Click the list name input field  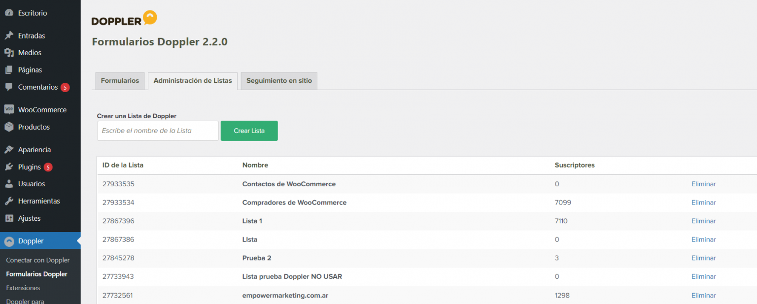point(158,131)
